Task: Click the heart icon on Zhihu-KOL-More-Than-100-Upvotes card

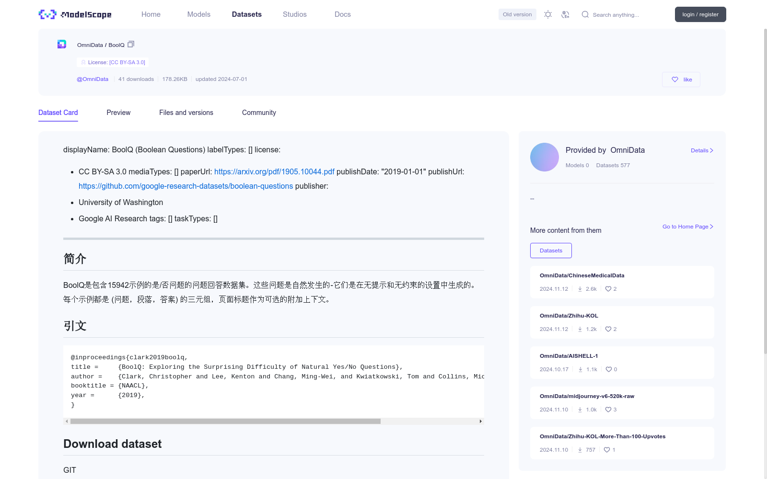Action: tap(607, 450)
